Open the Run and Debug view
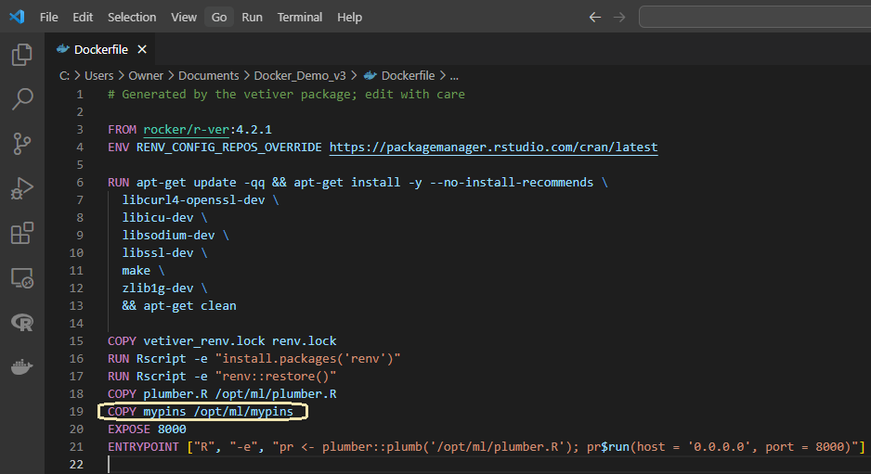Viewport: 871px width, 474px height. point(22,188)
